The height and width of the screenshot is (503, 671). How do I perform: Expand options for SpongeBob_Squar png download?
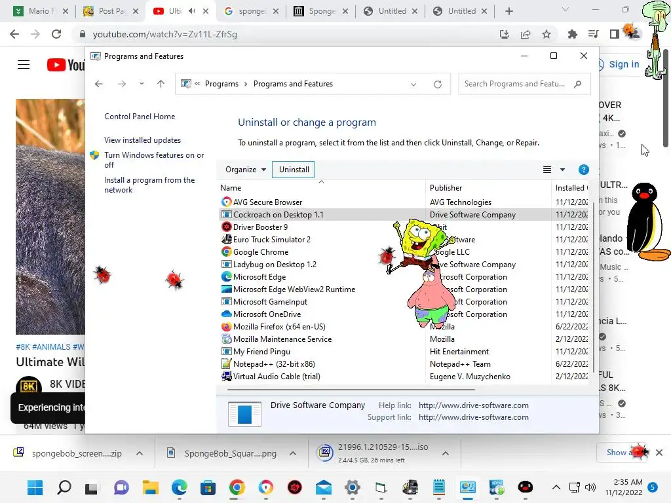(293, 453)
